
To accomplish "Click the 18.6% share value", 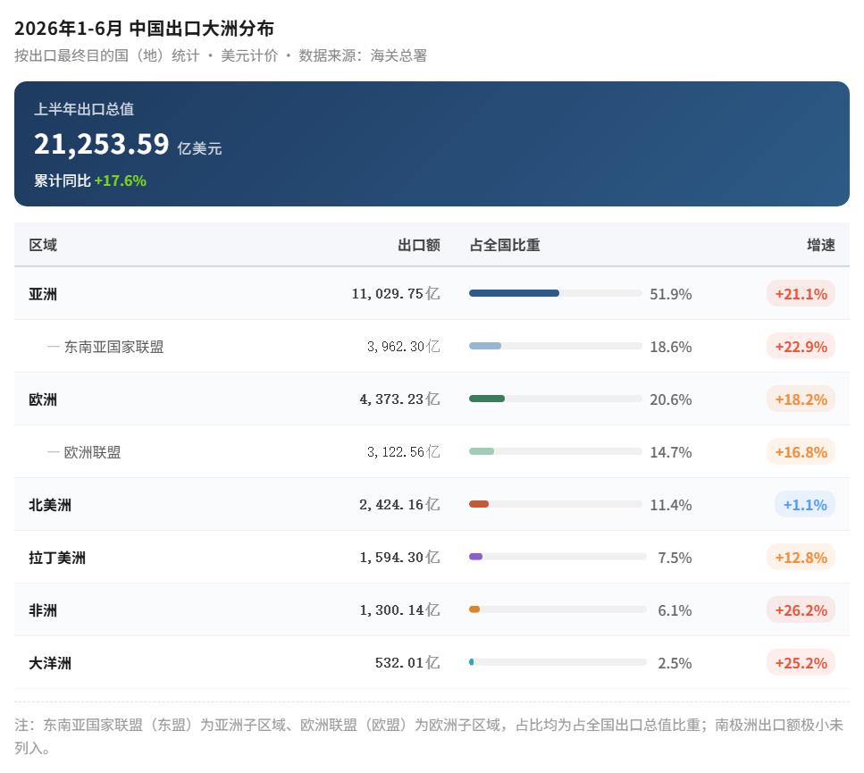I will [671, 347].
